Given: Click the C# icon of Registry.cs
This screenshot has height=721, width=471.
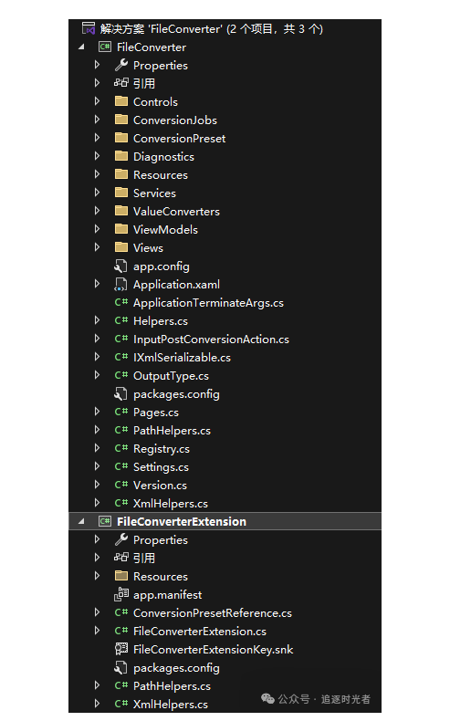Looking at the screenshot, I should point(121,448).
